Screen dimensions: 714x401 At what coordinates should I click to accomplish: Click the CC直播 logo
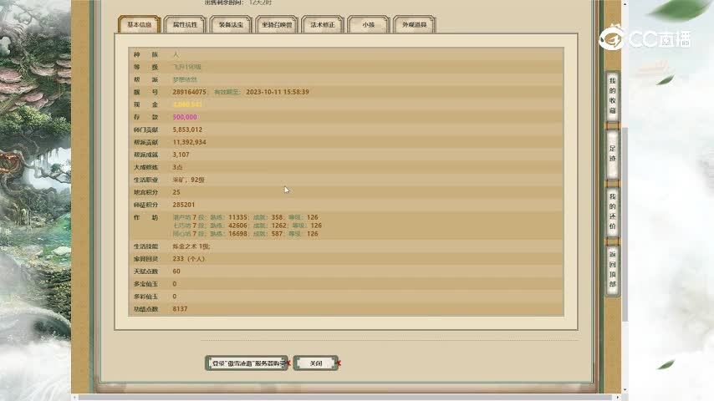click(644, 39)
